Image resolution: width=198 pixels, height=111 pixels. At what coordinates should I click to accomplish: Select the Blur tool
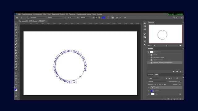tap(16, 62)
